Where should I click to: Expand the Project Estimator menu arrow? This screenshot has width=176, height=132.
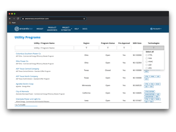click(72, 29)
